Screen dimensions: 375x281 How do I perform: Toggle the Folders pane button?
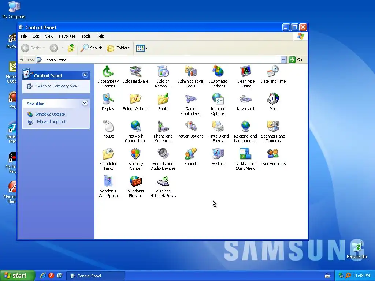click(x=118, y=48)
